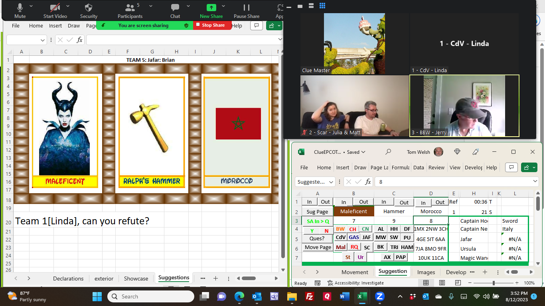This screenshot has height=306, width=545.
Task: Open the Zoom gallery grid view icon
Action: [x=322, y=6]
